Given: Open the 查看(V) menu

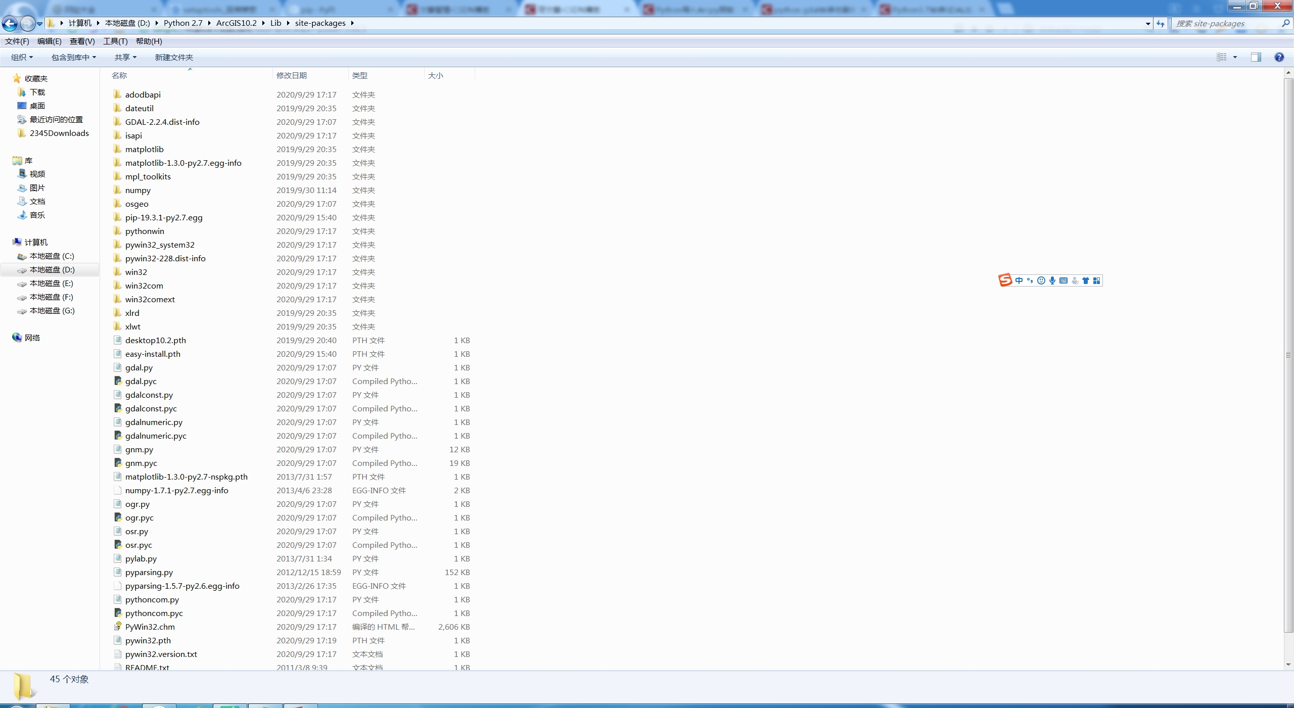Looking at the screenshot, I should [82, 41].
